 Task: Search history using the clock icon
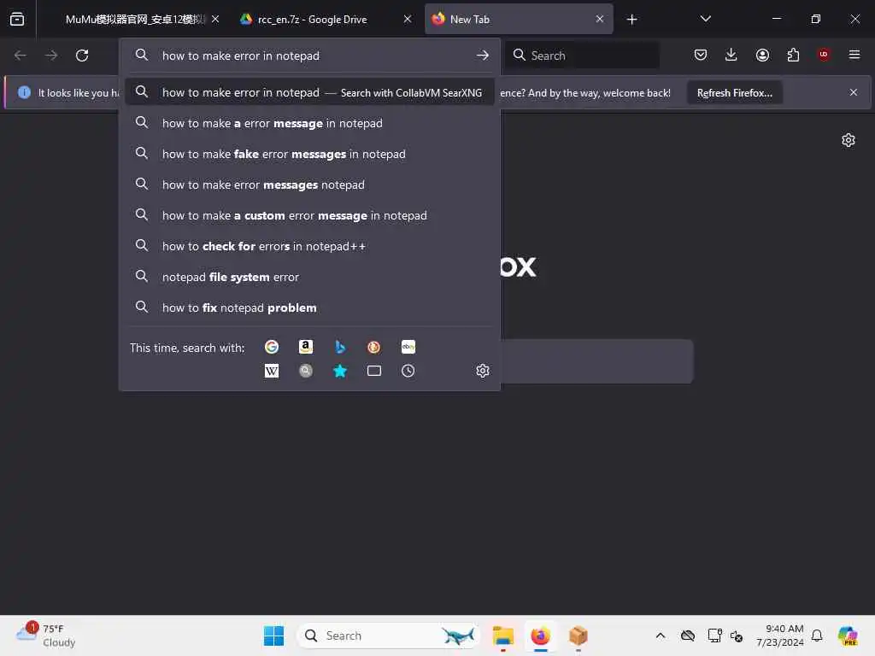[408, 371]
